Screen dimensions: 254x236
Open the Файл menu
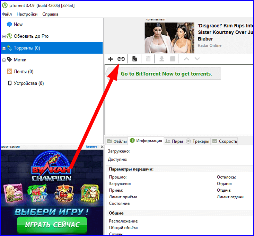coord(7,14)
